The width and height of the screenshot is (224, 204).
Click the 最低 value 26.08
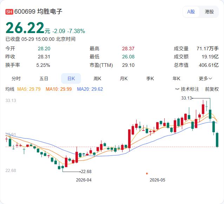tap(128, 57)
